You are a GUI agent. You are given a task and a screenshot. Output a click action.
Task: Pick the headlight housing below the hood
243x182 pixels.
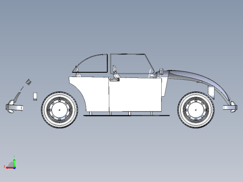click(x=211, y=92)
